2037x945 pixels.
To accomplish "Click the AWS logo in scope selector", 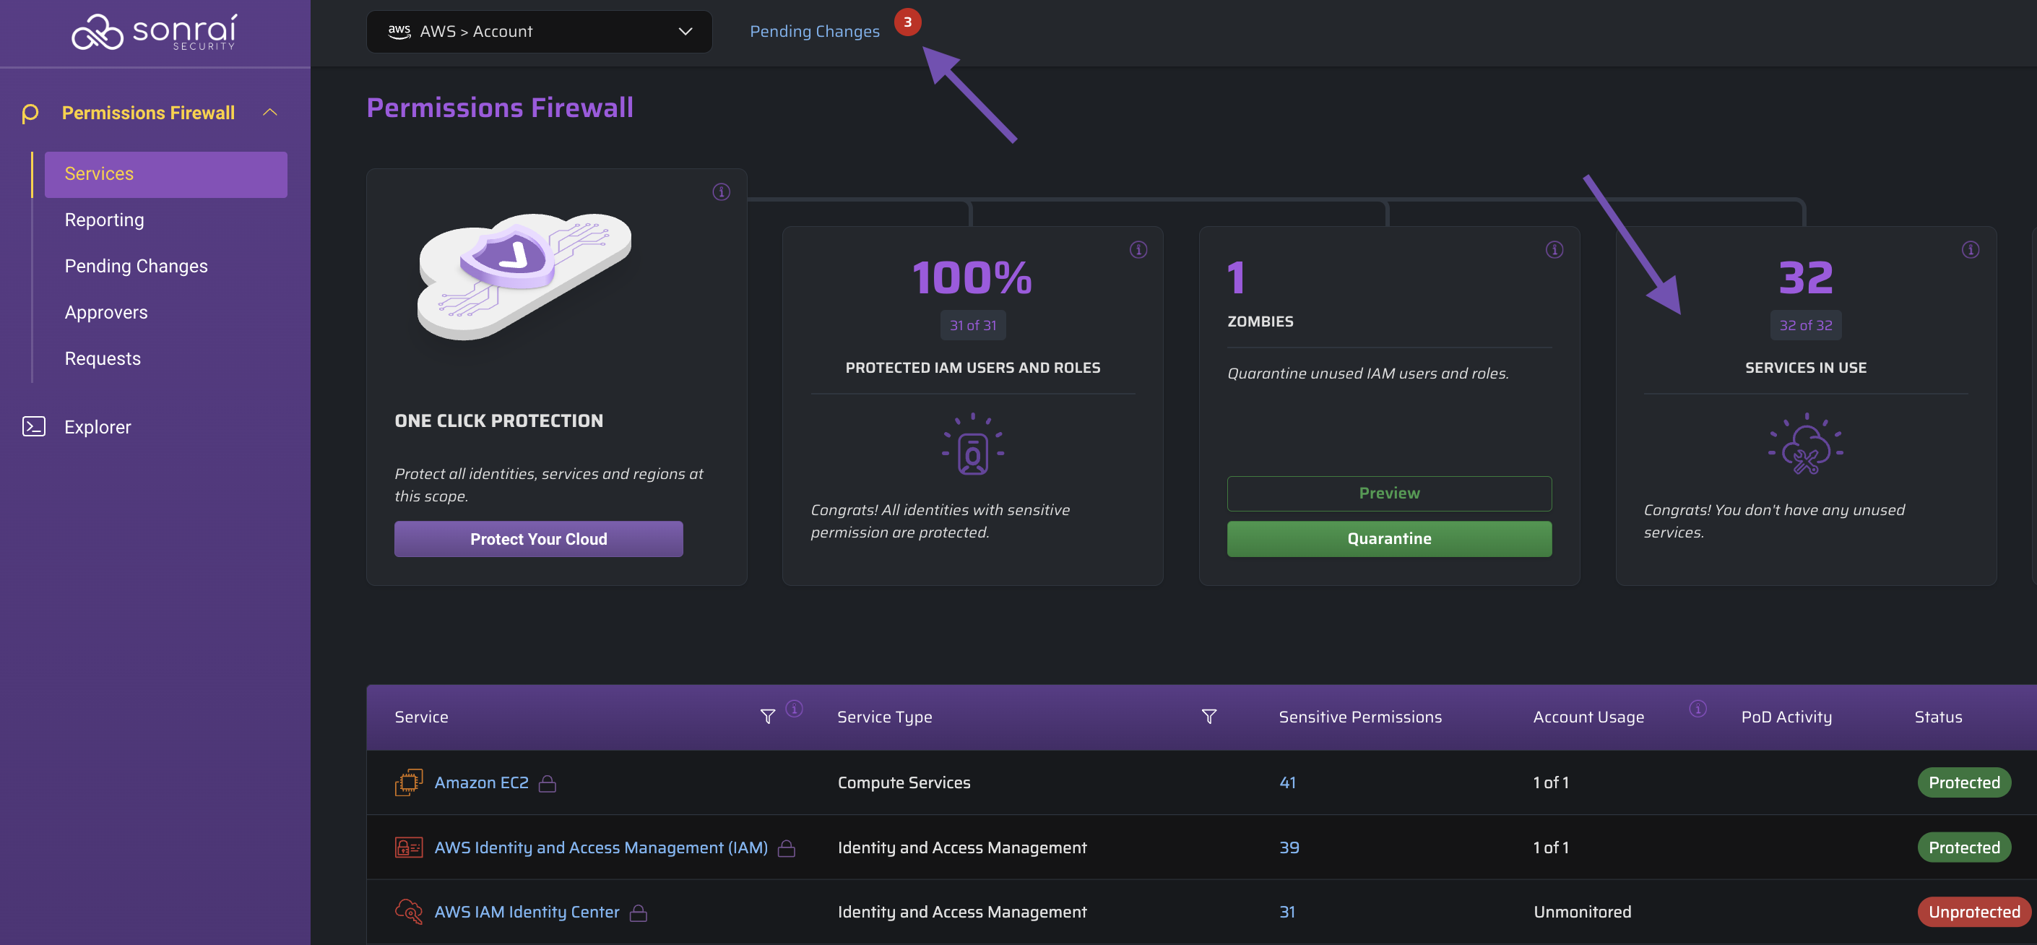I will pyautogui.click(x=399, y=31).
